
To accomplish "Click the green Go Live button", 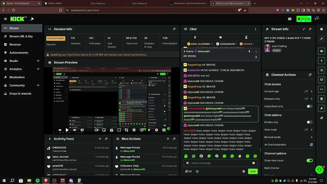I will pos(304,19).
